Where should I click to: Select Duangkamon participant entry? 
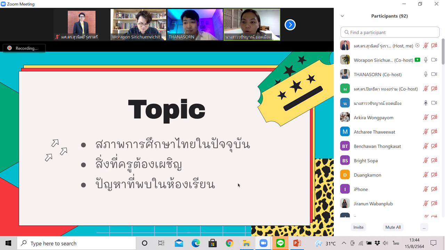[x=367, y=175]
